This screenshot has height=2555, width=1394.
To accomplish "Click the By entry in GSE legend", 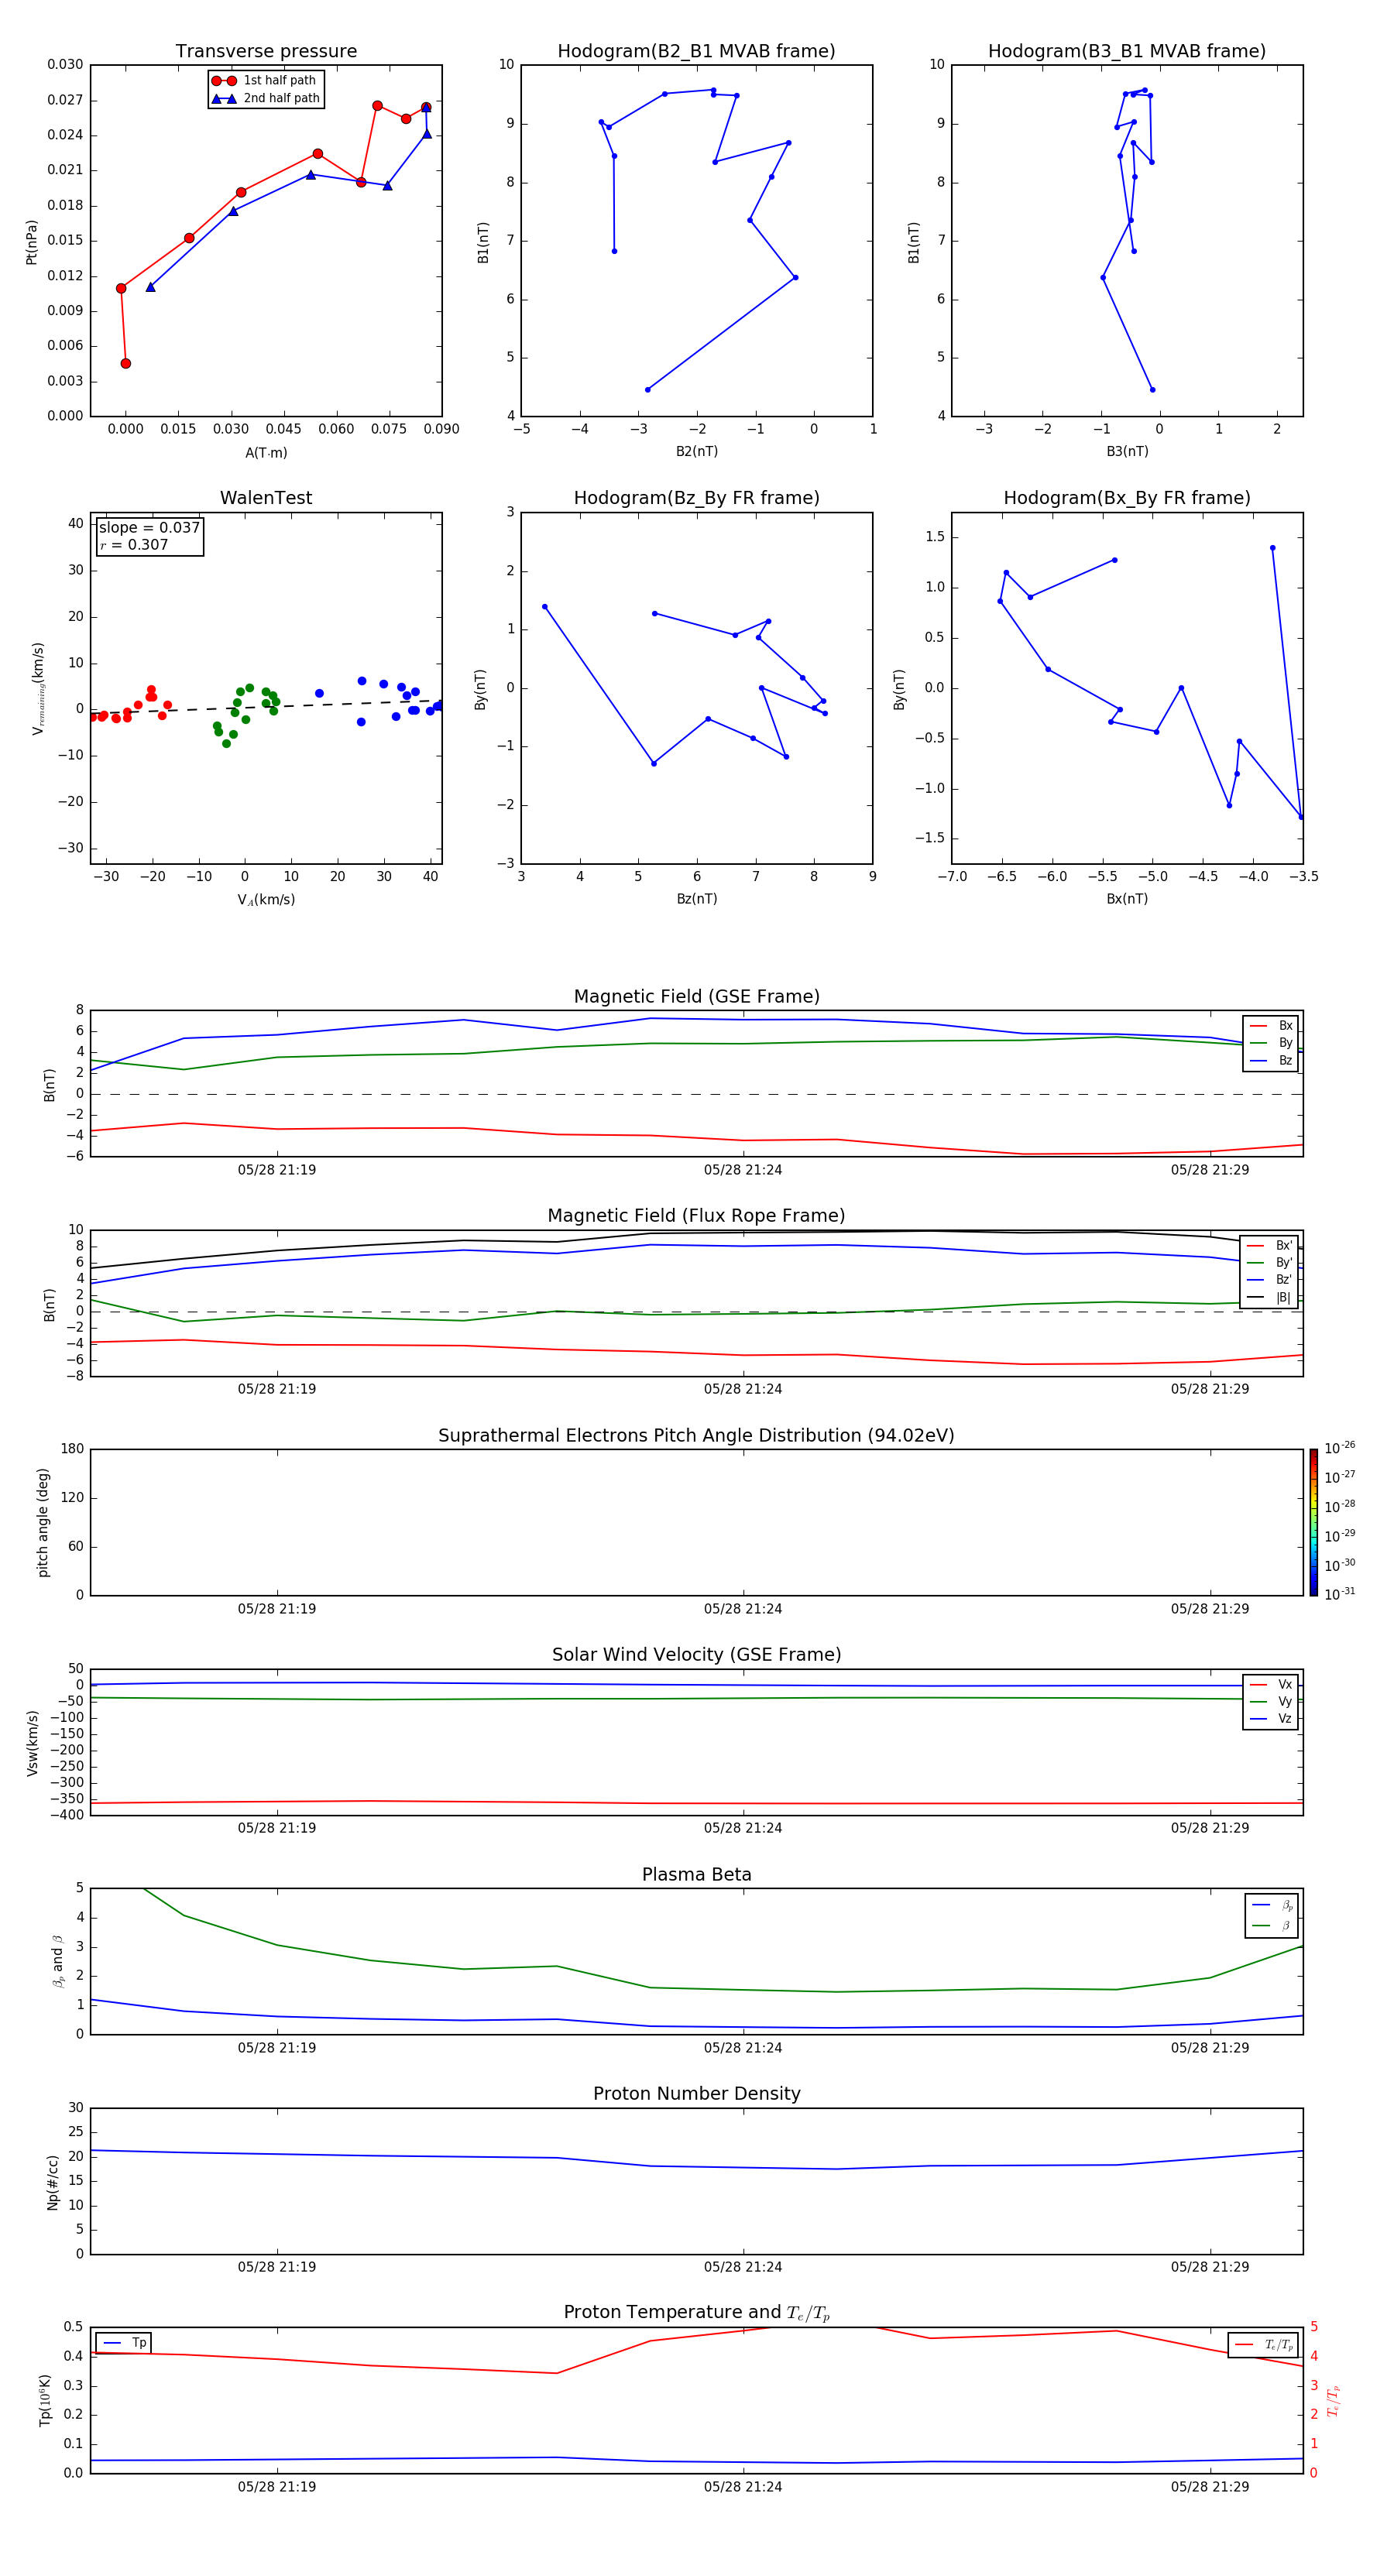I will pyautogui.click(x=1272, y=1044).
